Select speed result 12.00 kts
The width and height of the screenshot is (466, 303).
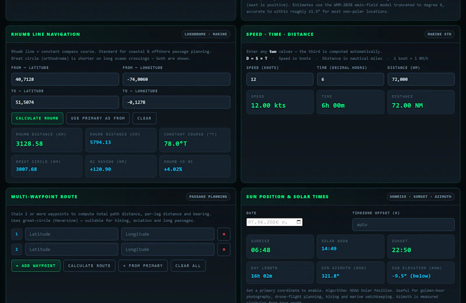pyautogui.click(x=269, y=105)
